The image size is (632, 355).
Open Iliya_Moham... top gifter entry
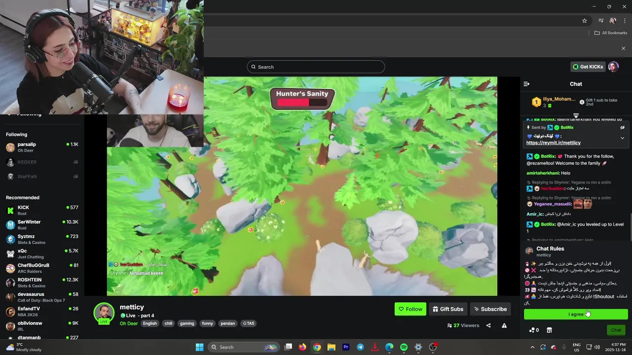click(553, 102)
